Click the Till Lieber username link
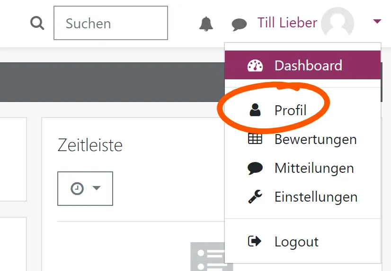This screenshot has height=271, width=391. tap(287, 23)
